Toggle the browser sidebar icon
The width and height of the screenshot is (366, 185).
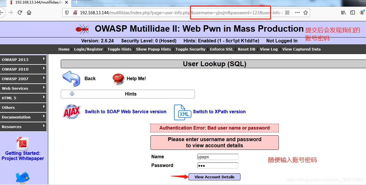click(353, 12)
